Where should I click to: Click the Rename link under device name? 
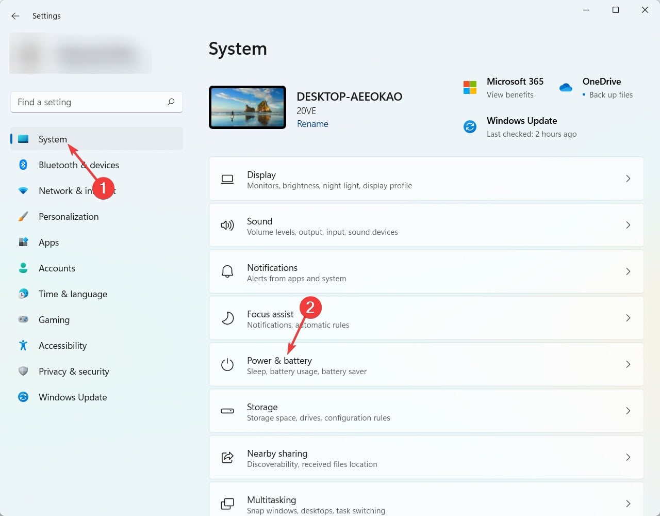312,124
